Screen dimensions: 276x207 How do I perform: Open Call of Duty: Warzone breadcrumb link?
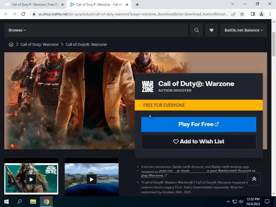(x=39, y=44)
